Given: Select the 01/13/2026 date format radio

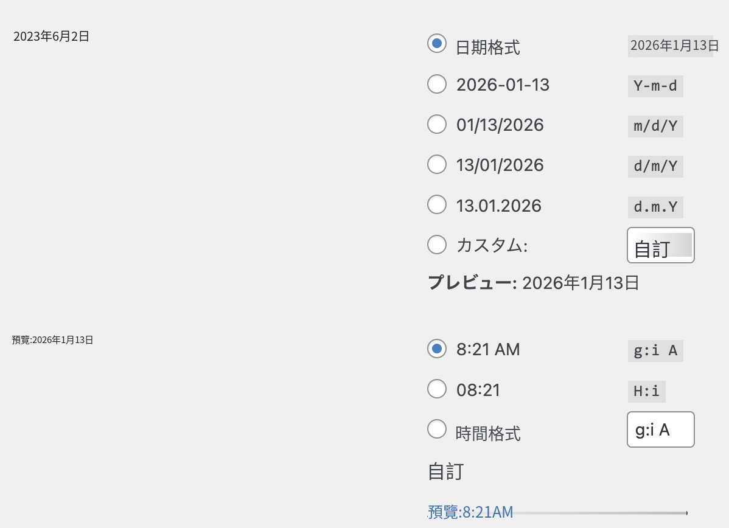Looking at the screenshot, I should pos(436,124).
